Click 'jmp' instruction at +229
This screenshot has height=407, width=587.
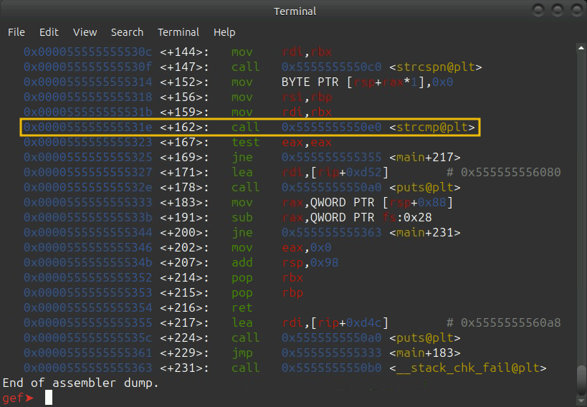point(242,353)
